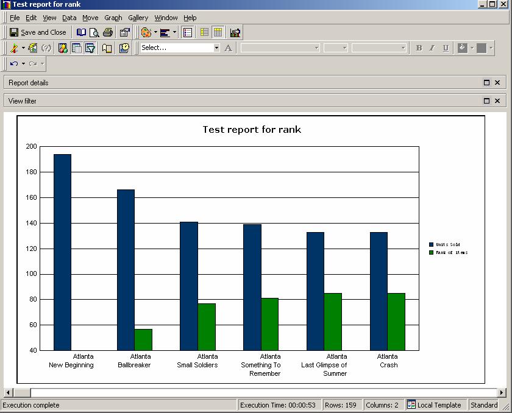Toggle underline formatting
Image resolution: width=512 pixels, height=413 pixels.
coord(446,48)
